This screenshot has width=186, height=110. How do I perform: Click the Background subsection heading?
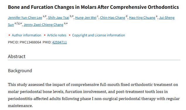click(20, 71)
